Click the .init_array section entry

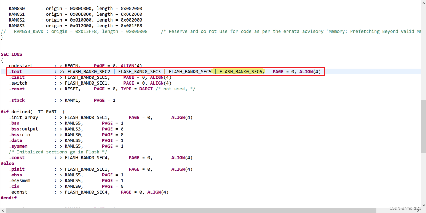click(23, 117)
